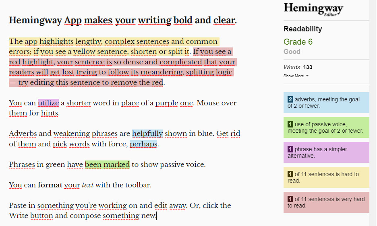The width and height of the screenshot is (377, 226).
Task: Click the Hemingway Editor logo
Action: (313, 10)
